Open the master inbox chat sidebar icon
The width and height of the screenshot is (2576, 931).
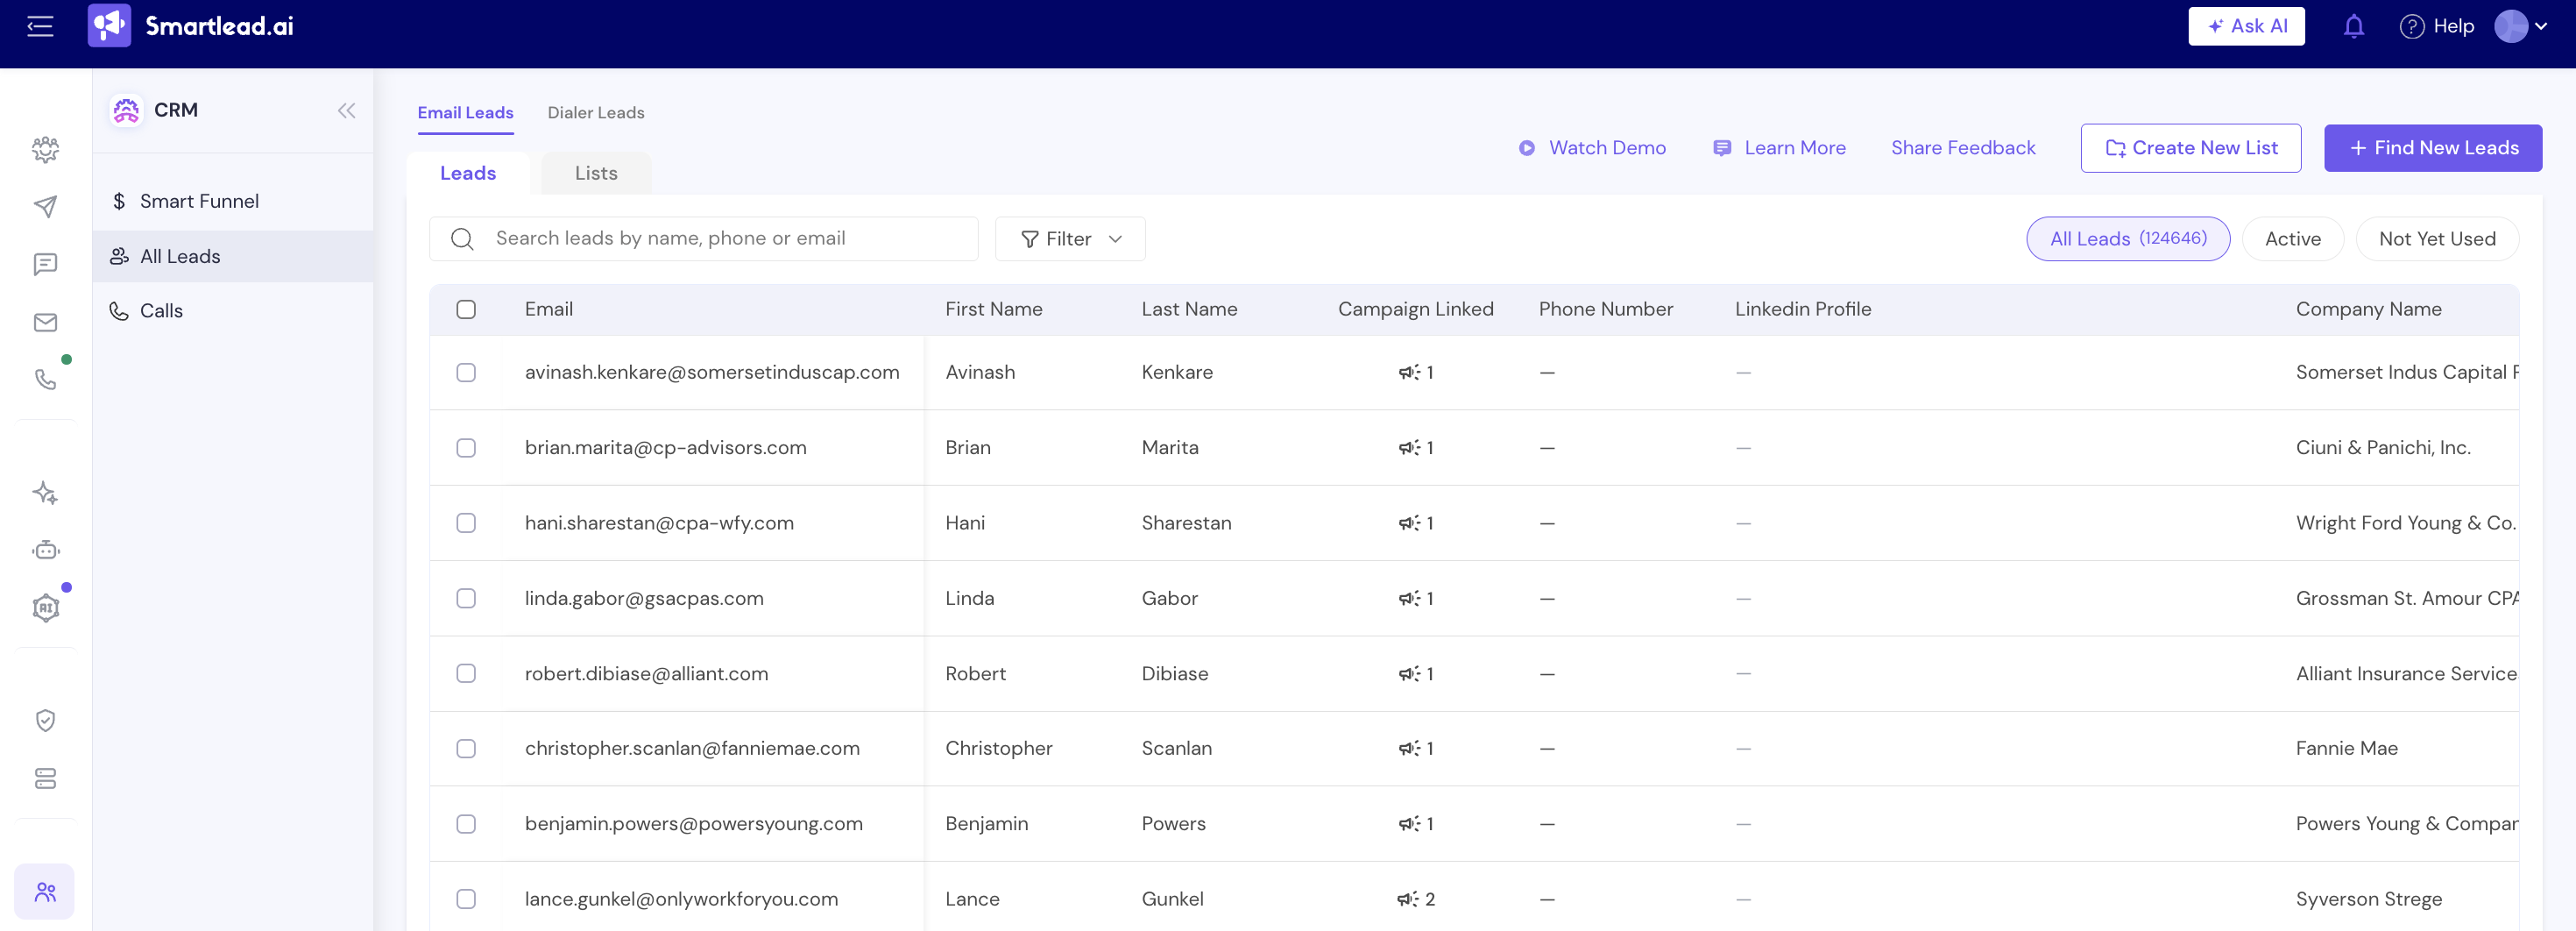pyautogui.click(x=45, y=264)
